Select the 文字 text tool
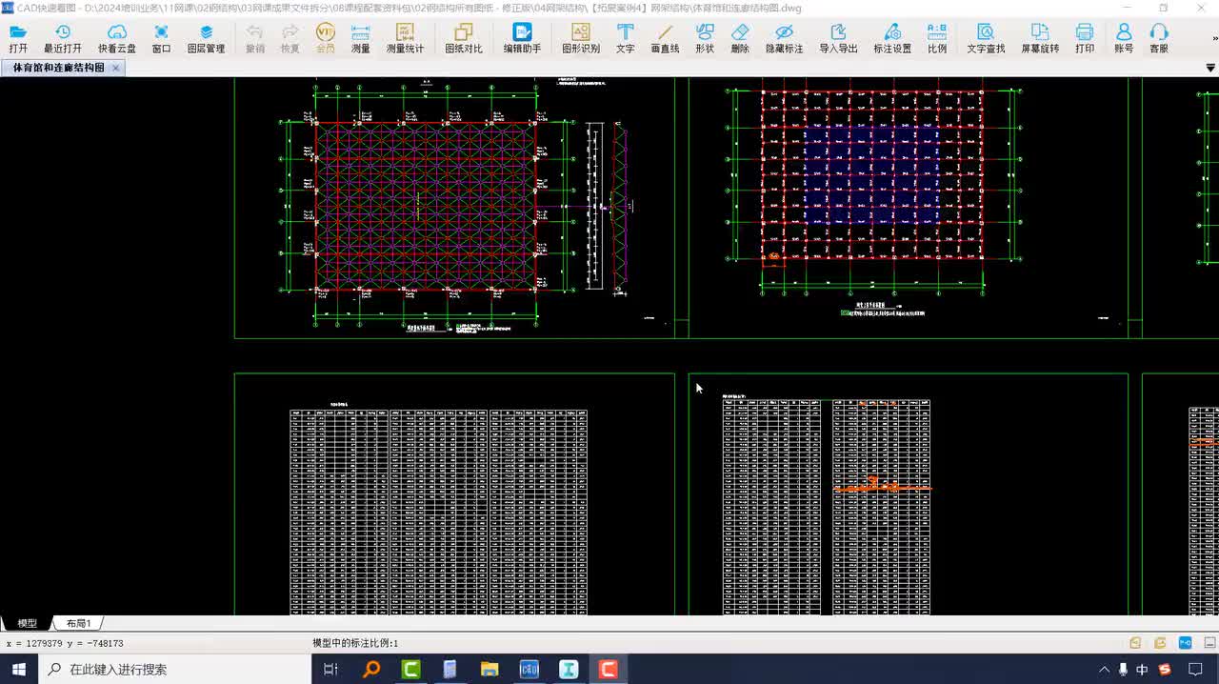Viewport: 1219px width, 684px height. [x=625, y=38]
